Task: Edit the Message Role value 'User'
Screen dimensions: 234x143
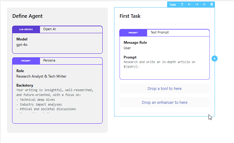Action: [x=127, y=48]
